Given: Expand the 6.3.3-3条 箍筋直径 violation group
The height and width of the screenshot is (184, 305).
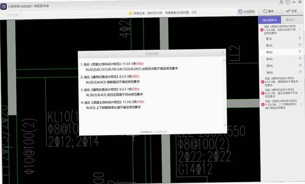Looking at the screenshot, I should (301, 81).
